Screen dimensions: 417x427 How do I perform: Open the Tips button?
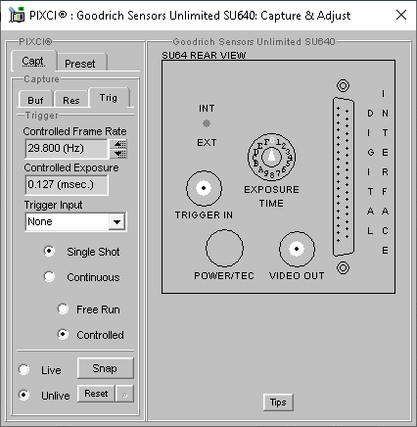tap(278, 402)
